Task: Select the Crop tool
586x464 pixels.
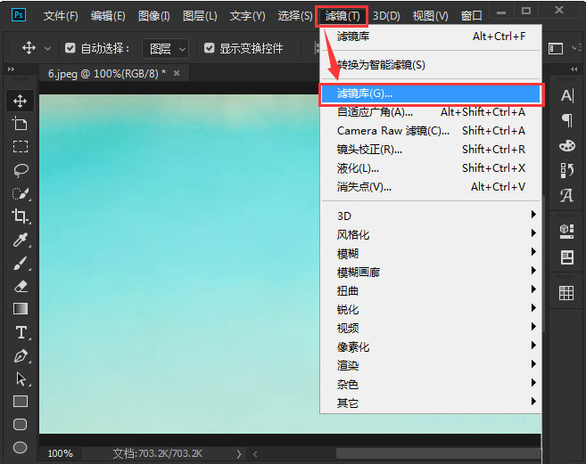Action: (20, 216)
